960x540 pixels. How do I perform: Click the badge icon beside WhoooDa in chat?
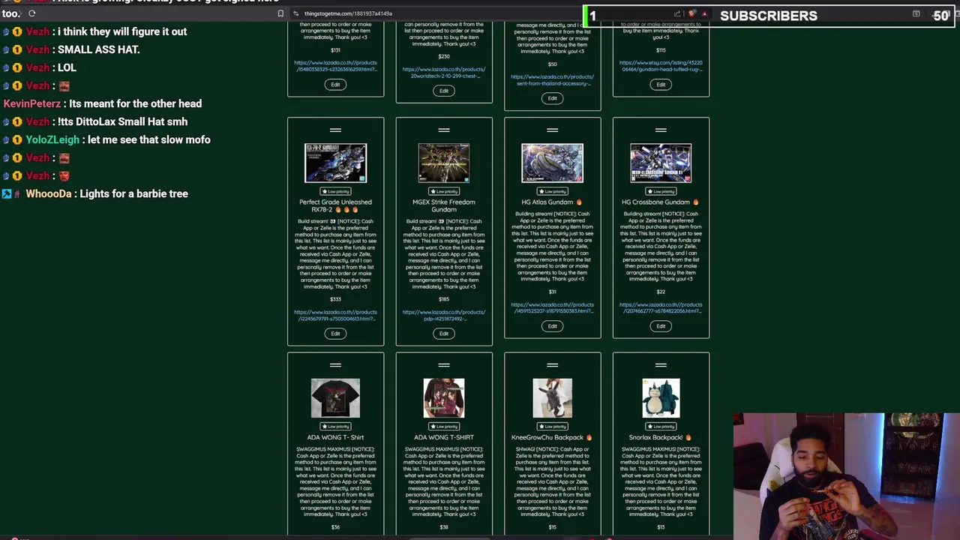tap(7, 193)
